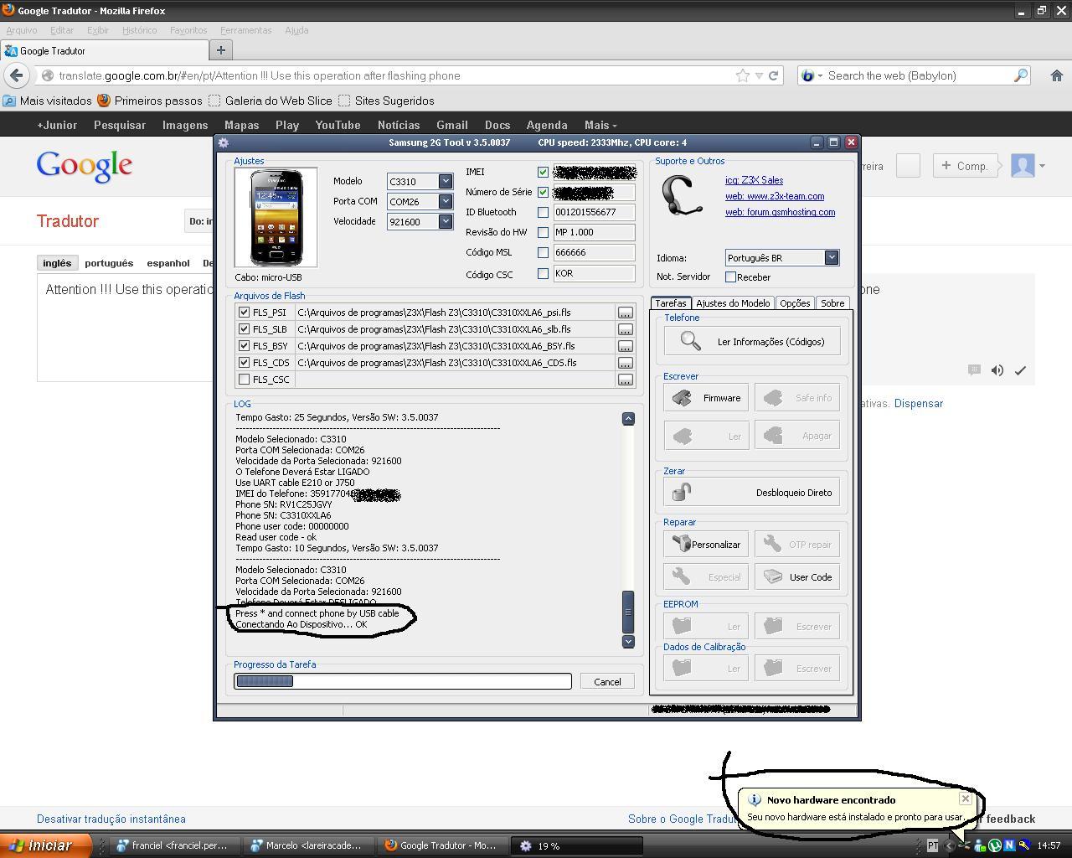Click the Samsung 2G Tool gear icon

[224, 142]
